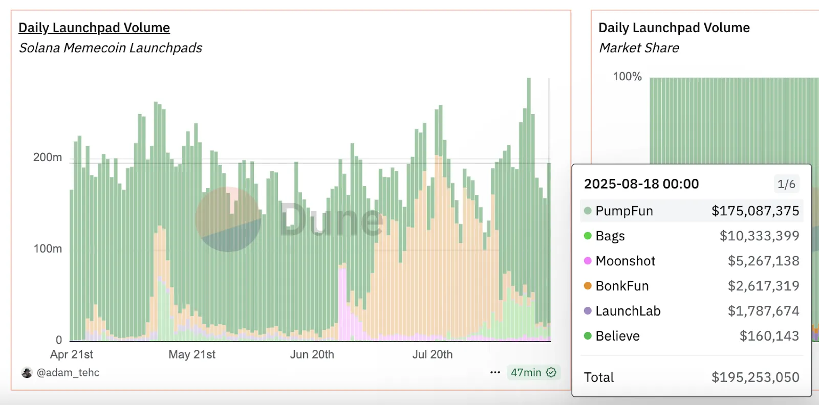This screenshot has height=405, width=819.
Task: Click the adam_tehc avatar icon
Action: (27, 373)
